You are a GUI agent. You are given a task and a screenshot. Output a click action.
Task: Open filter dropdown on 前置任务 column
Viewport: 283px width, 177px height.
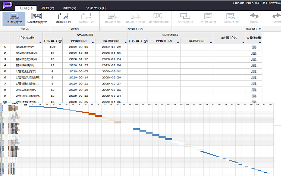point(243,42)
